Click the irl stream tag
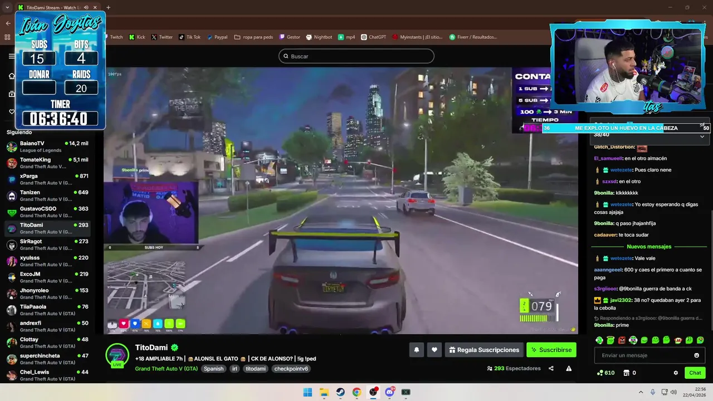This screenshot has height=401, width=713. 235,369
